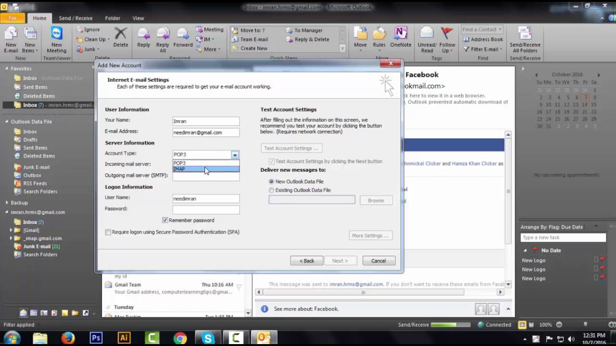Click the Find a Contact search box
This screenshot has width=616, height=346.
click(482, 30)
